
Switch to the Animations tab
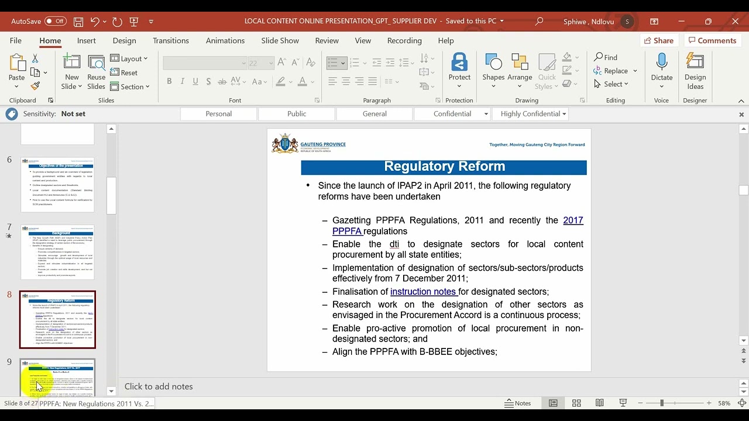(225, 40)
